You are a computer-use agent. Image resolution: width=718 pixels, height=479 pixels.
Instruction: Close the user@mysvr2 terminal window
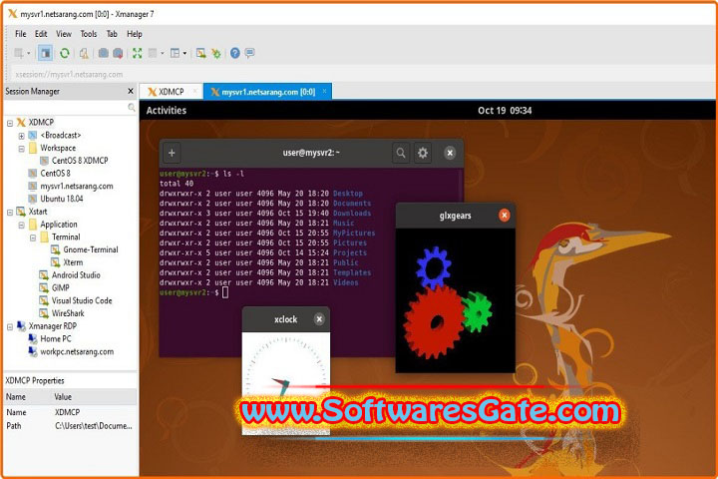(450, 153)
